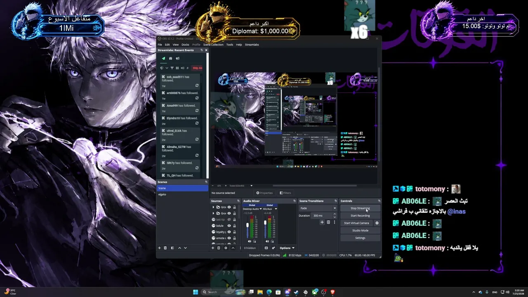This screenshot has width=528, height=297.
Task: Click Start Recording button
Action: 360,216
